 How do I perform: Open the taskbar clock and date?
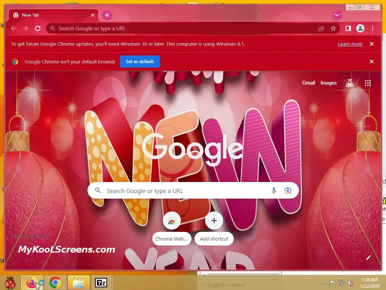369,283
